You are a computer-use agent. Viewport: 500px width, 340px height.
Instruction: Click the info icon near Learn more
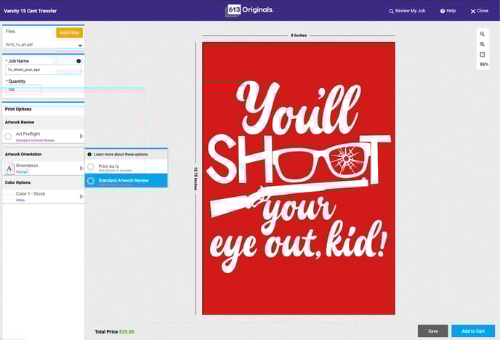tap(89, 154)
